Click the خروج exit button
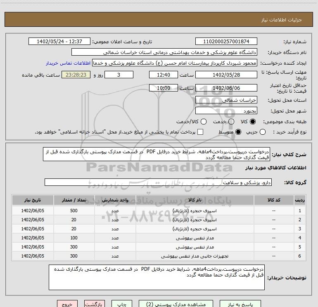Viewport: 318px width, 307px height. pyautogui.click(x=67, y=304)
